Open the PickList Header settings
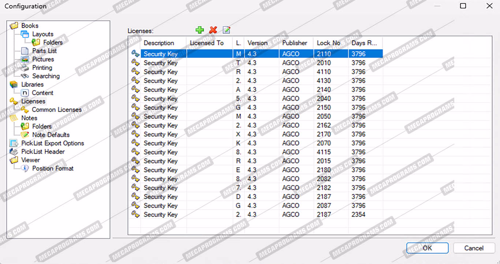The height and width of the screenshot is (264, 500). tap(43, 152)
